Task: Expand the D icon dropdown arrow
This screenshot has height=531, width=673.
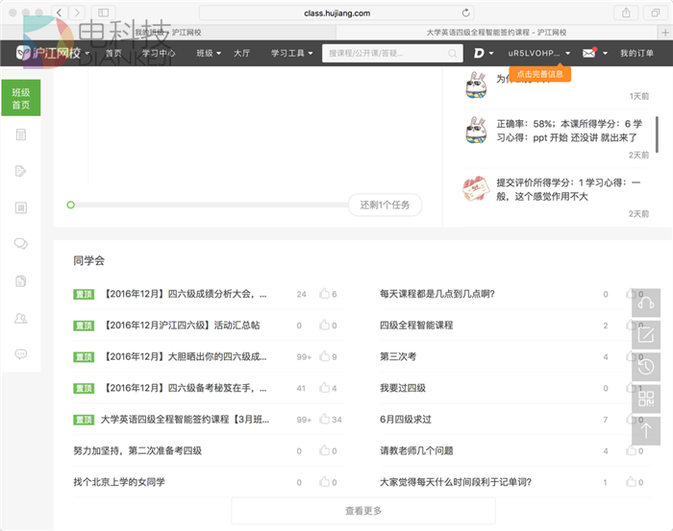Action: tap(491, 53)
